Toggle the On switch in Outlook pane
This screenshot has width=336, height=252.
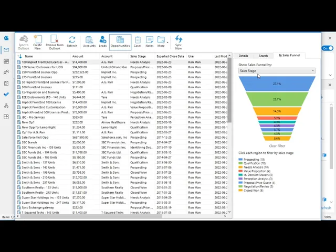(x=328, y=48)
